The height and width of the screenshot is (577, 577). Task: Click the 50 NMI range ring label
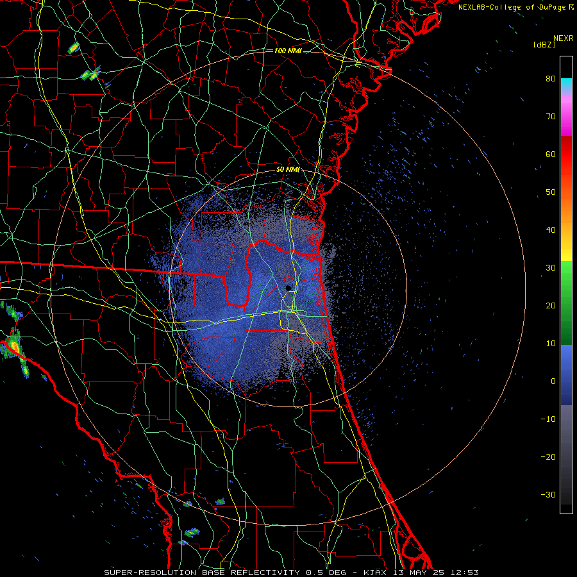coord(288,170)
